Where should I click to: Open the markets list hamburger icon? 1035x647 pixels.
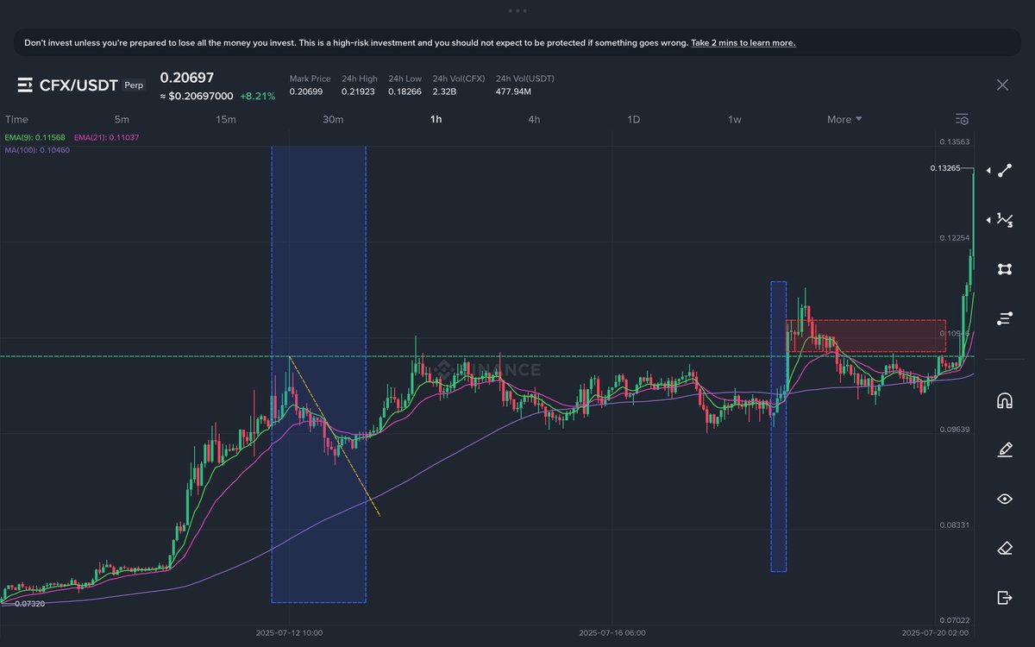[26, 85]
